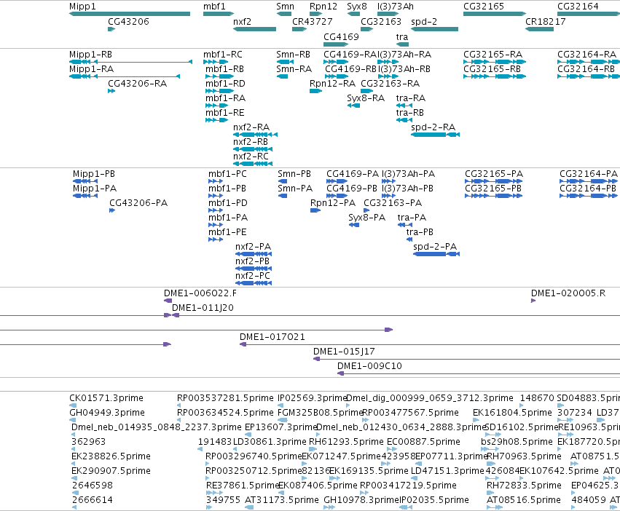Image resolution: width=620 pixels, height=511 pixels.
Task: Select protein Mipp1-PB
Action: pyautogui.click(x=85, y=181)
